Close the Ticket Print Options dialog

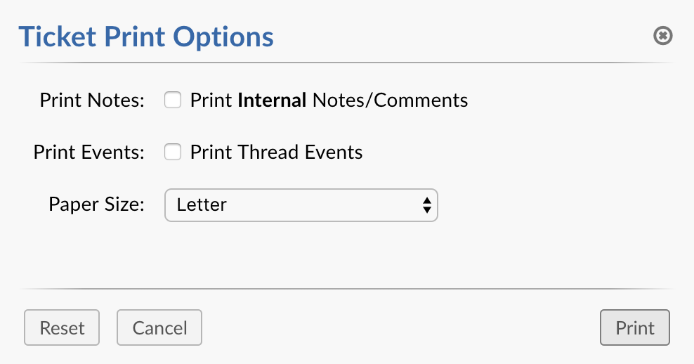[x=662, y=35]
